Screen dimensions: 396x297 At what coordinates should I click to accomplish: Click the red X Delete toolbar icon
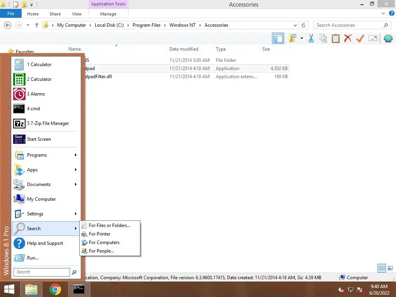coord(348,38)
